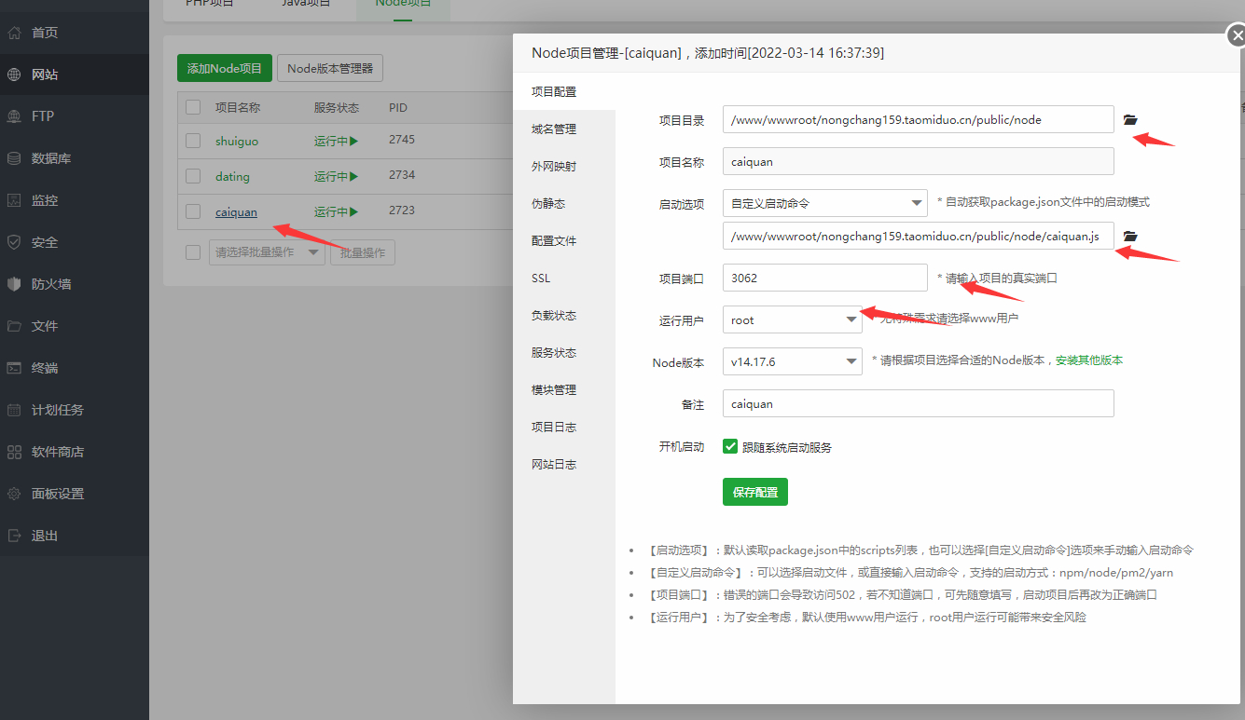This screenshot has width=1245, height=720.
Task: Select the 防火墙 shield icon in sidebar
Action: click(14, 284)
